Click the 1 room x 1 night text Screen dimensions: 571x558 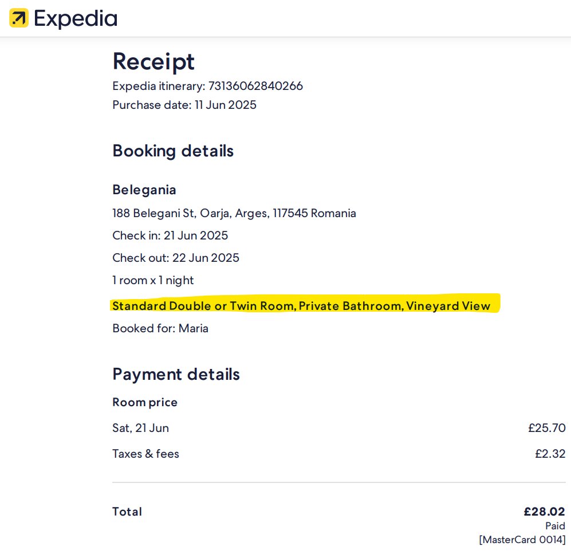(153, 281)
